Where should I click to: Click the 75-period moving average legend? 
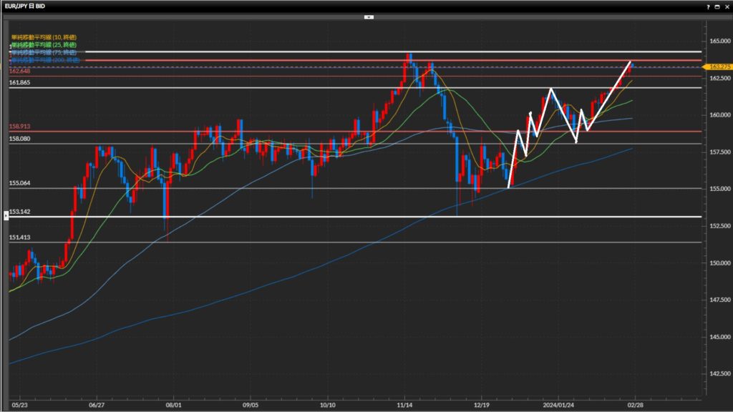[x=44, y=52]
